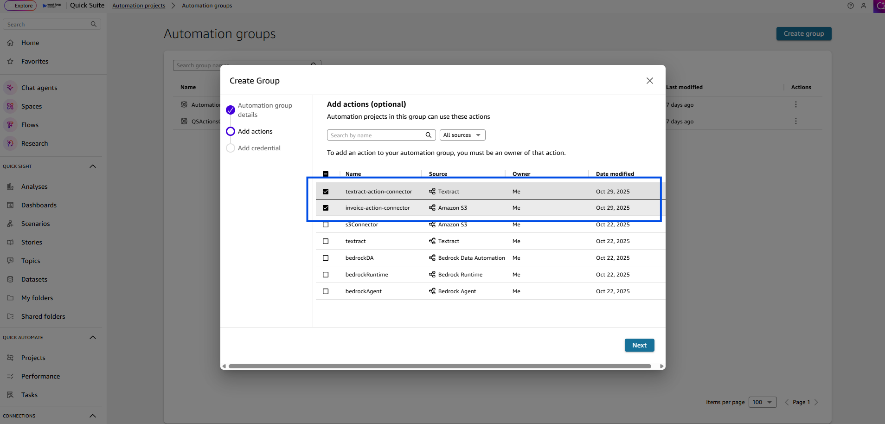Open the Automation projects breadcrumb link
Image resolution: width=885 pixels, height=424 pixels.
tap(139, 6)
